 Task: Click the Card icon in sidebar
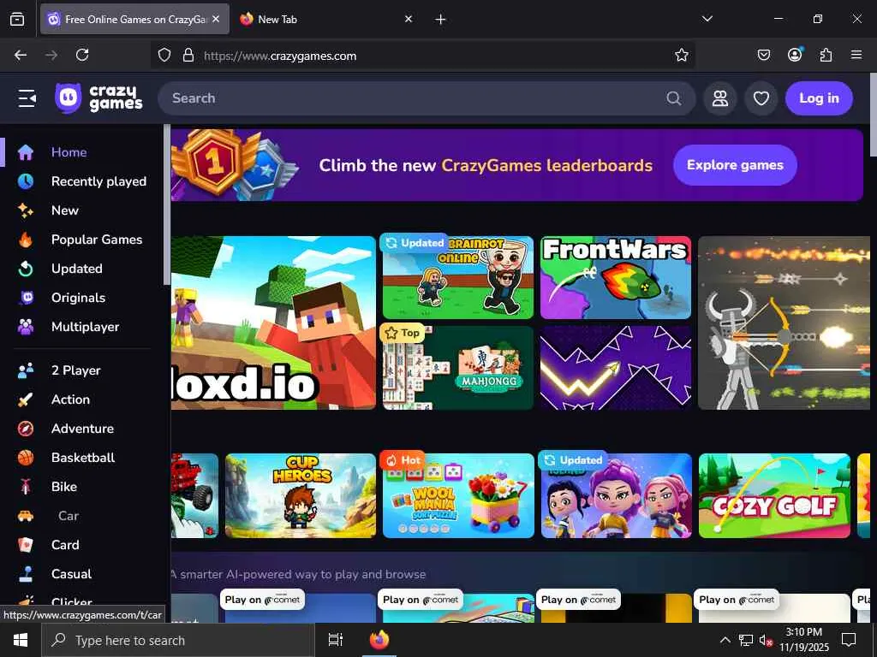pyautogui.click(x=25, y=545)
